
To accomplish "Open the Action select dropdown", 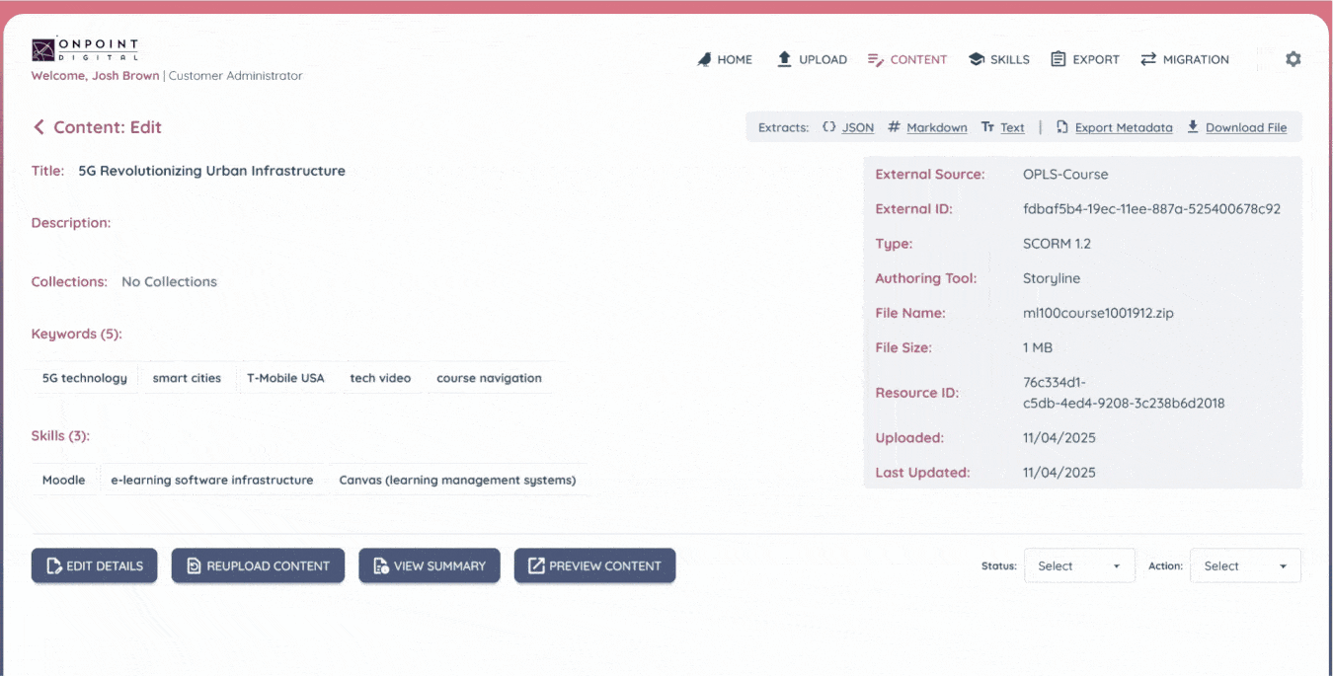I will point(1244,566).
